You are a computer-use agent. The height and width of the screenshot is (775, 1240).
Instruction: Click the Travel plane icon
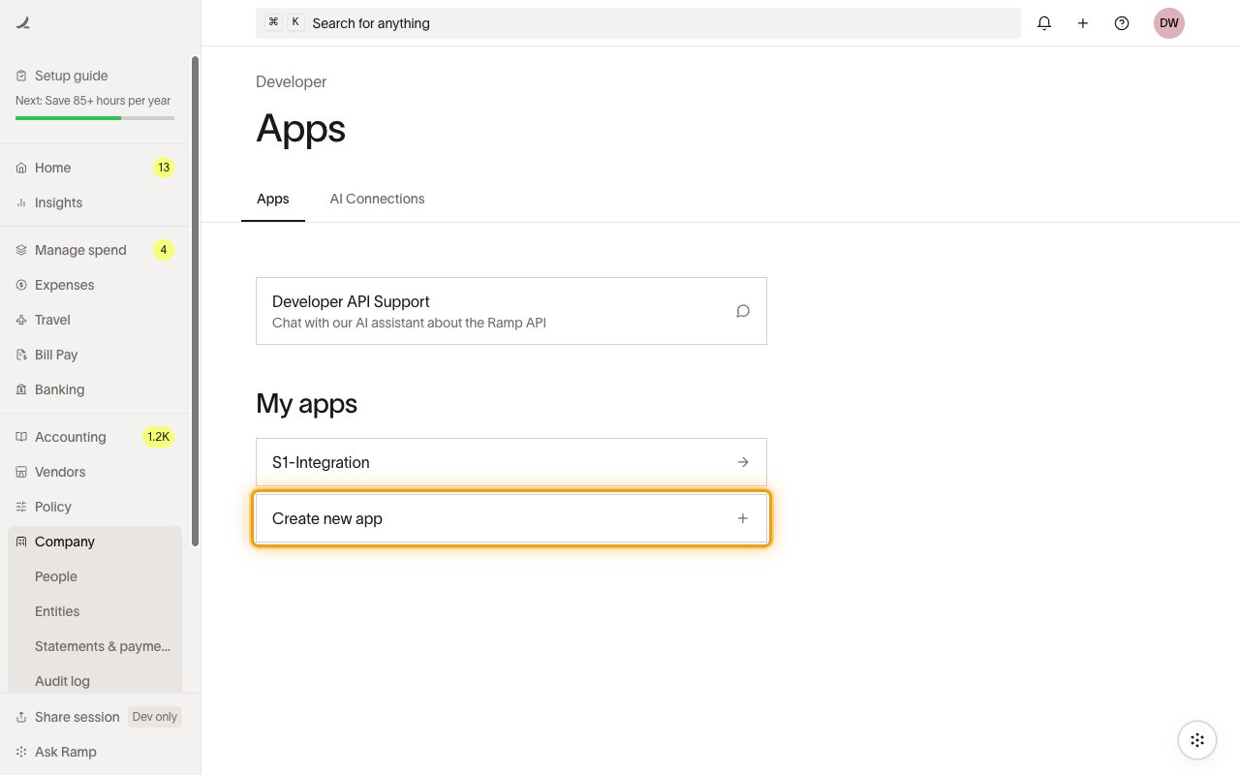coord(21,320)
